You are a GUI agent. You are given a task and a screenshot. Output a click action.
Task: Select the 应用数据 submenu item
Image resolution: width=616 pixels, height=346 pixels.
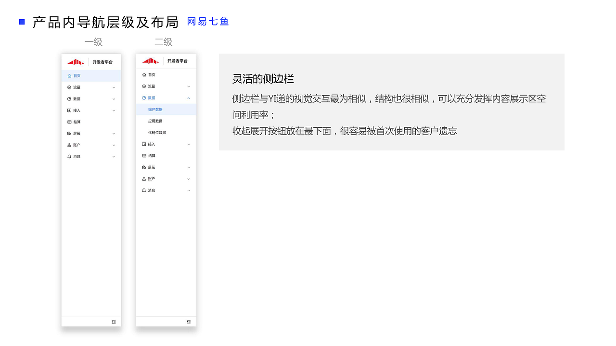click(156, 121)
